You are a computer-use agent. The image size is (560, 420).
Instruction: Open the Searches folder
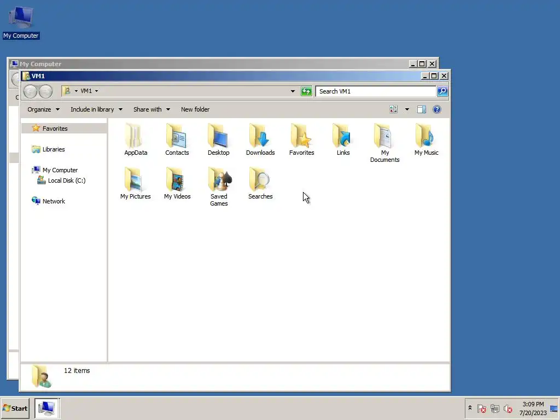click(x=260, y=184)
